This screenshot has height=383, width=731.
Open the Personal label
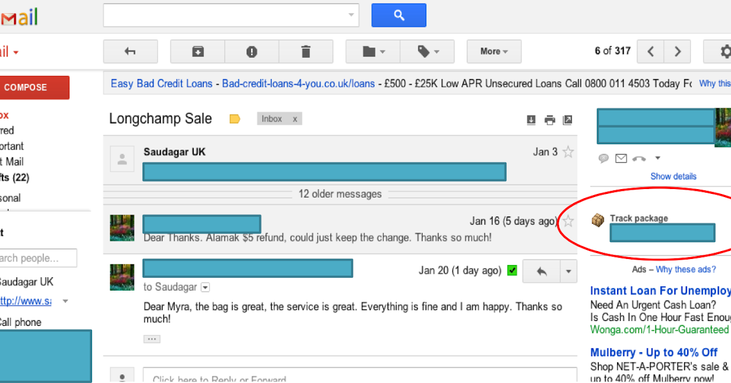[10, 198]
